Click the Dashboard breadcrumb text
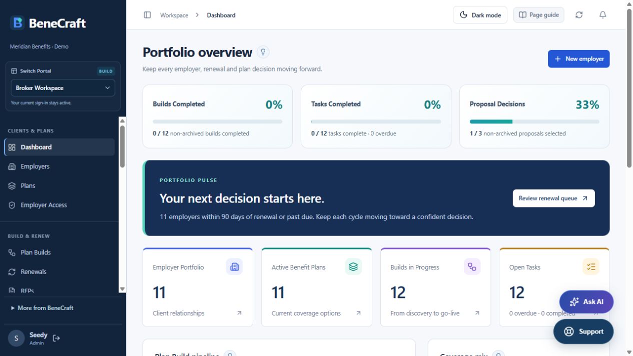 221,15
